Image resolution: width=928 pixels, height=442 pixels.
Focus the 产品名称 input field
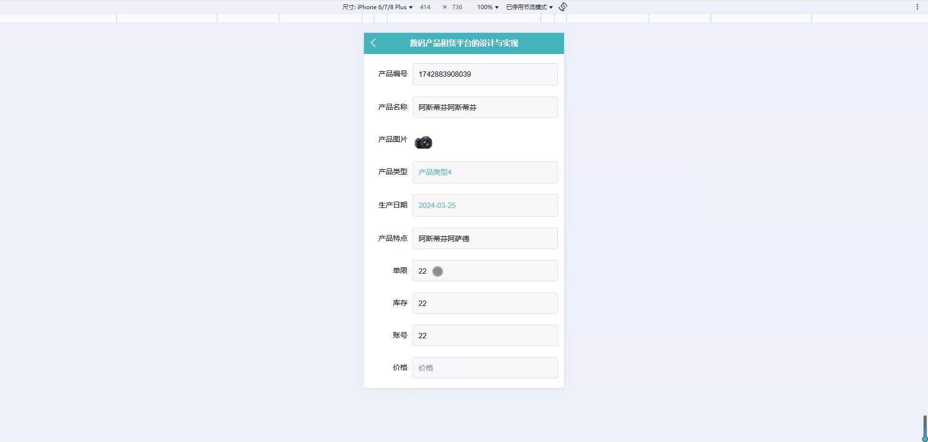pos(485,107)
